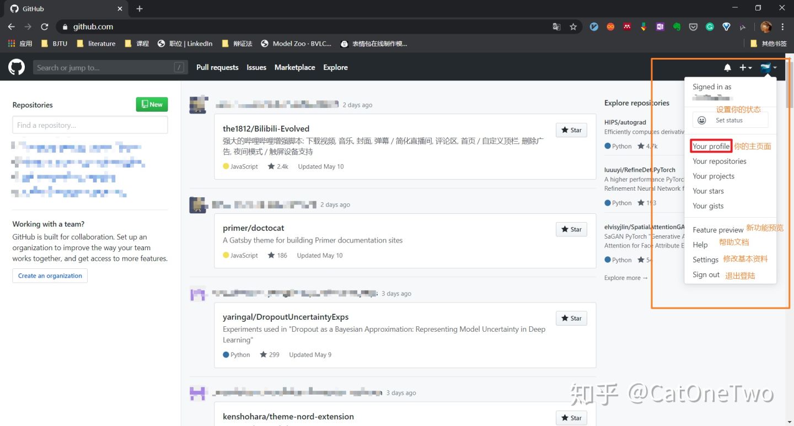The height and width of the screenshot is (426, 794).
Task: Open the Pocket extension icon
Action: pos(693,26)
